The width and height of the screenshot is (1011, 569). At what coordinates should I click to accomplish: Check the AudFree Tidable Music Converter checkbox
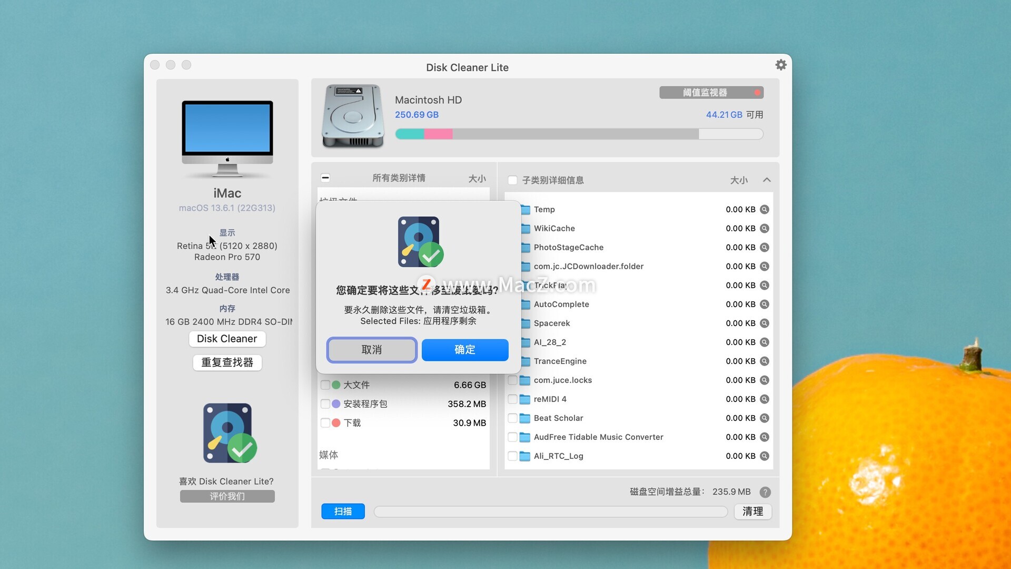click(x=512, y=437)
